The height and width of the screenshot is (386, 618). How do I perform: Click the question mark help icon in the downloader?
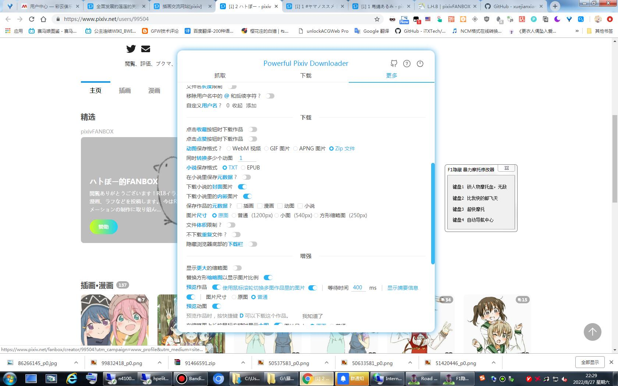point(407,64)
